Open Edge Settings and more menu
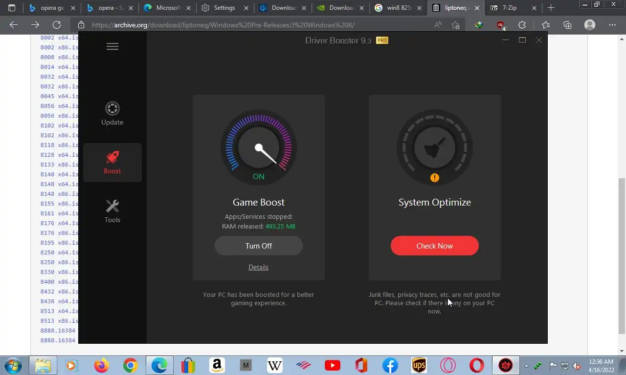Screen dimensions: 626x375 tap(612, 25)
